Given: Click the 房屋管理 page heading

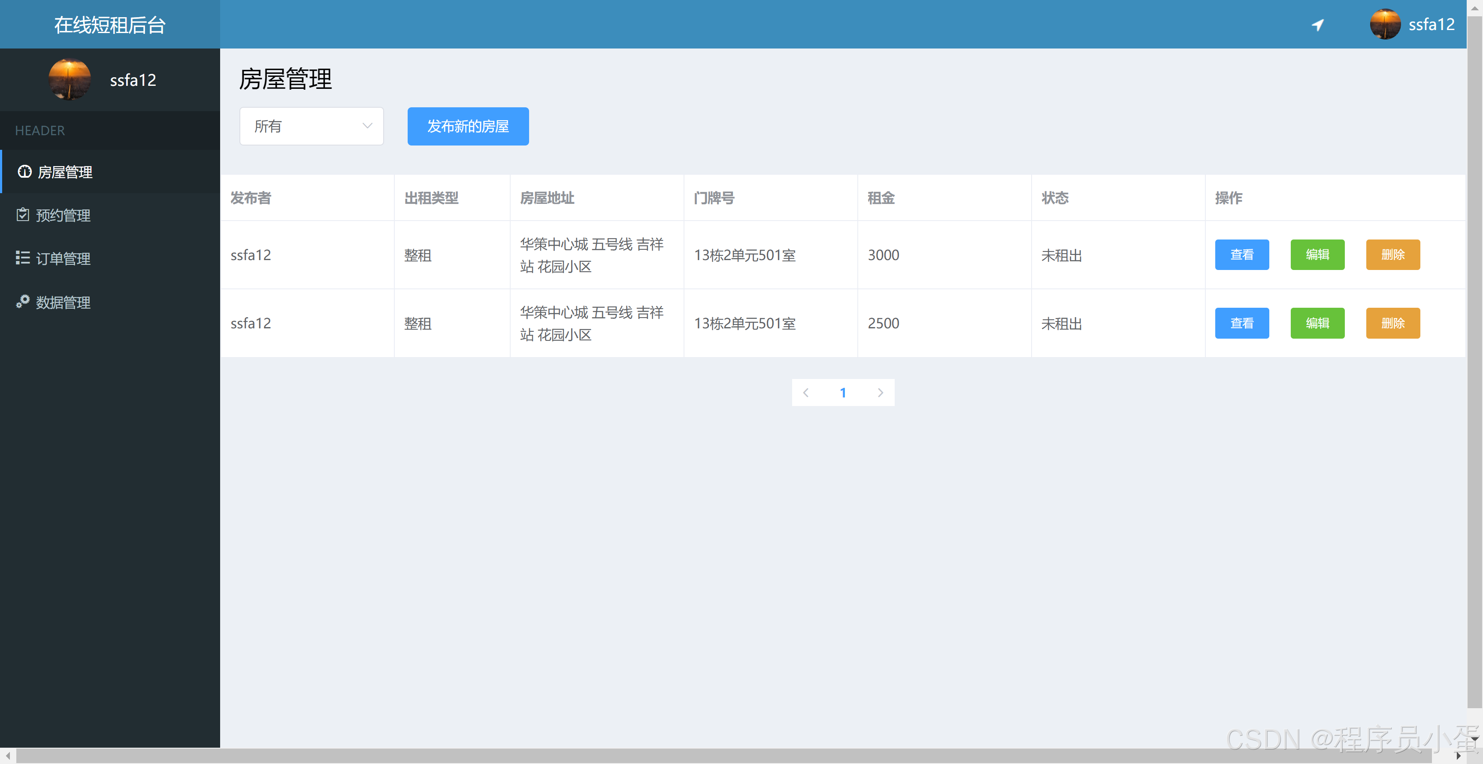Looking at the screenshot, I should (285, 78).
